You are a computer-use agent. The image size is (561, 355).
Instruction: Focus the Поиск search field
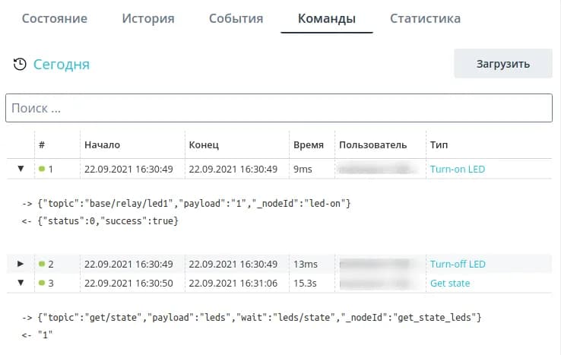click(278, 109)
